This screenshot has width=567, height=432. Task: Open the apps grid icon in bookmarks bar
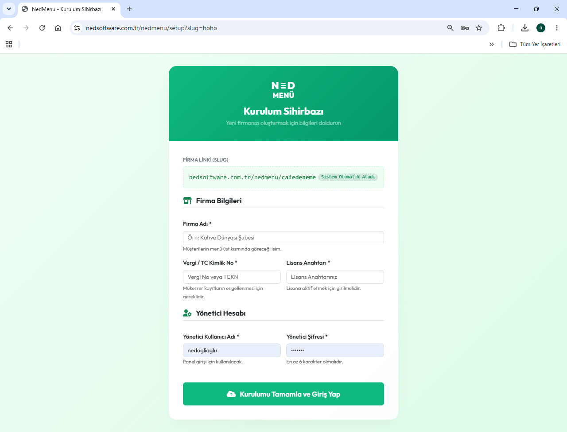pyautogui.click(x=9, y=44)
